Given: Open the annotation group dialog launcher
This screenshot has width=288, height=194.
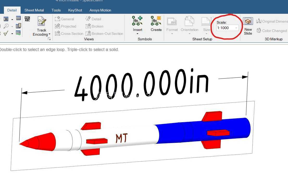Looking at the screenshot, I should coord(49,39).
